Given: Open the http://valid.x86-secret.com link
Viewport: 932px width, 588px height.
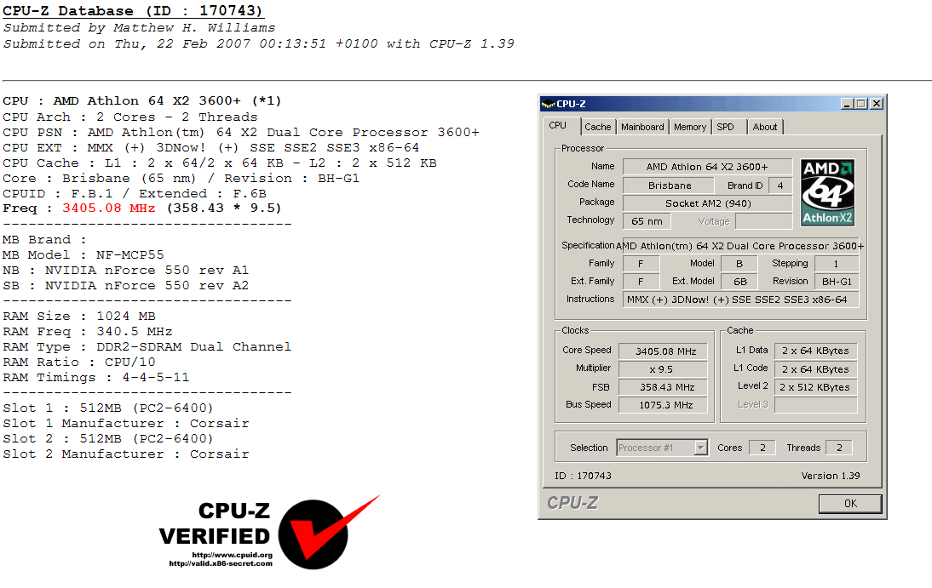Looking at the screenshot, I should 221,563.
